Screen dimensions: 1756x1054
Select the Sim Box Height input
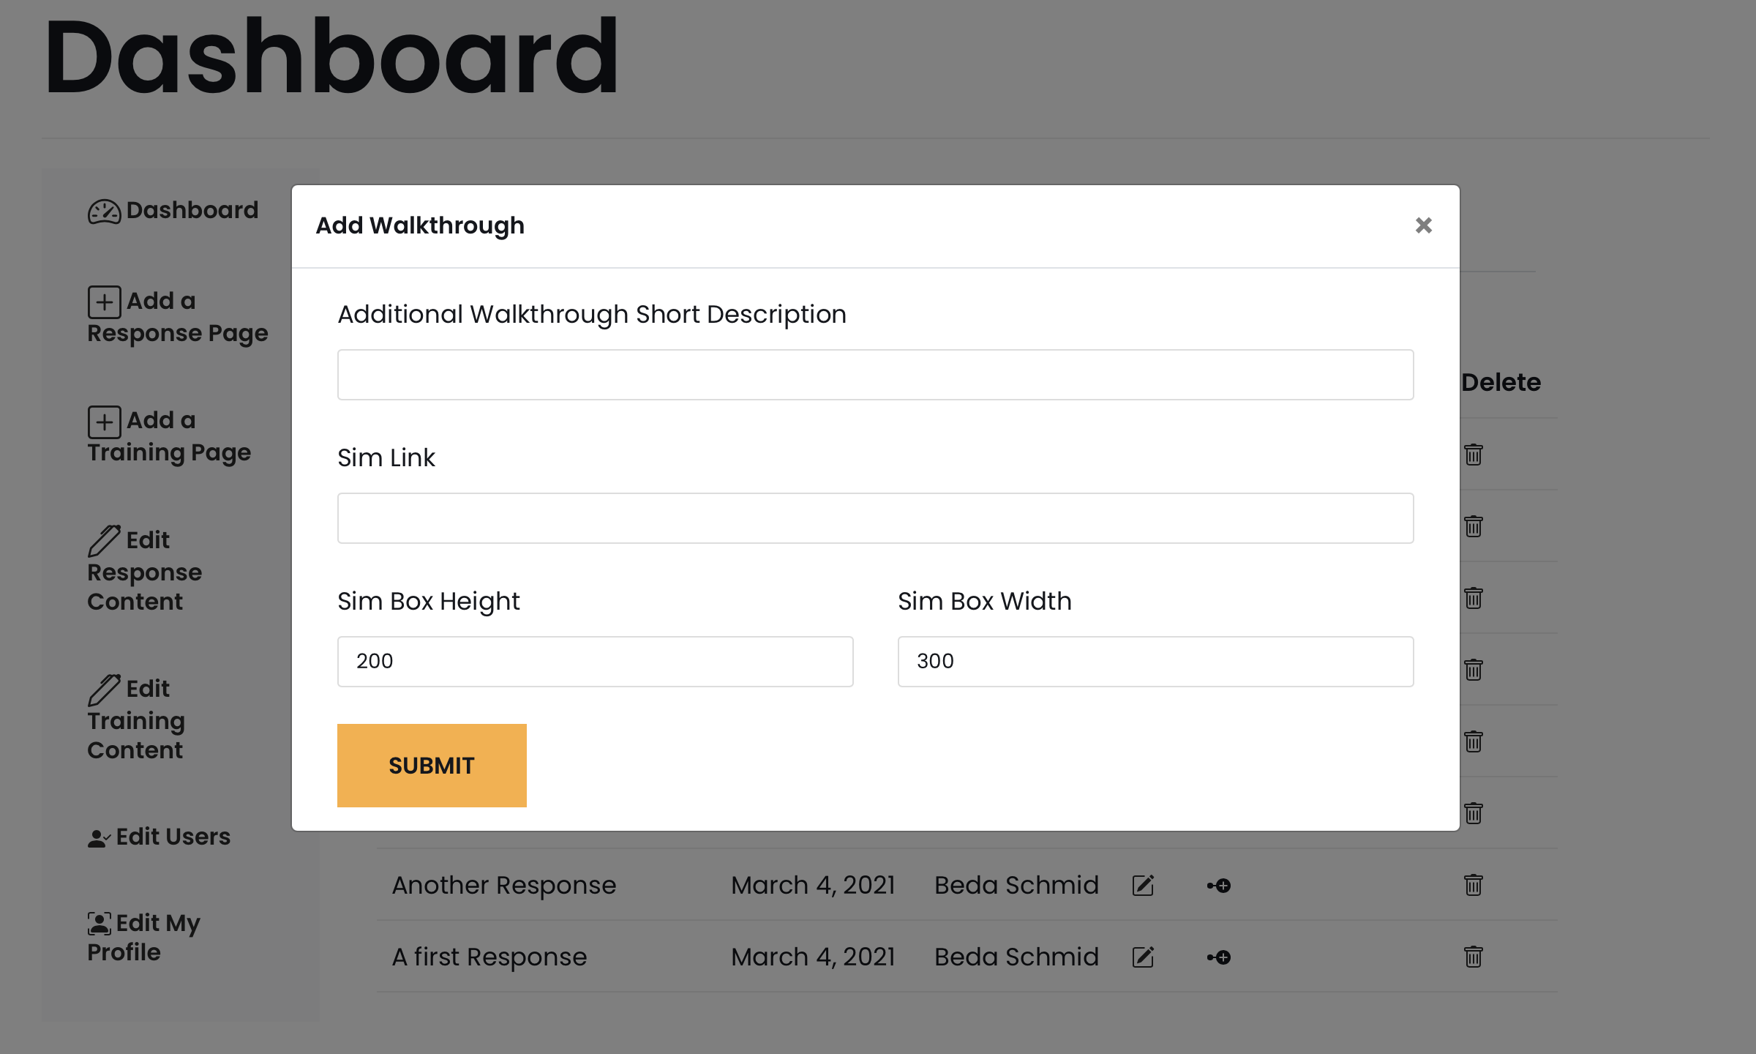[x=595, y=662]
